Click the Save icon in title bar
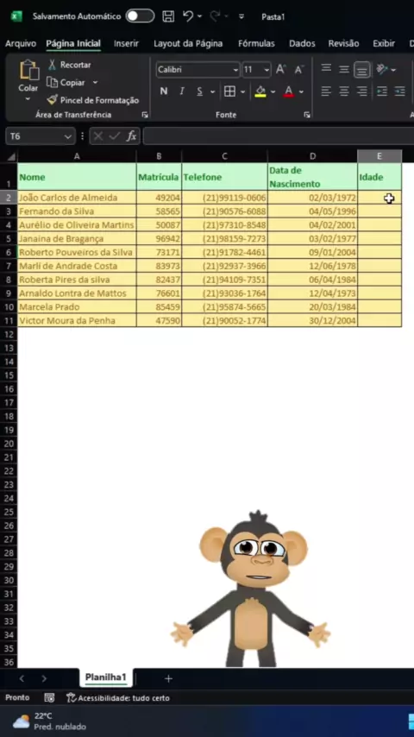Viewport: 414px width, 737px height. click(x=168, y=16)
